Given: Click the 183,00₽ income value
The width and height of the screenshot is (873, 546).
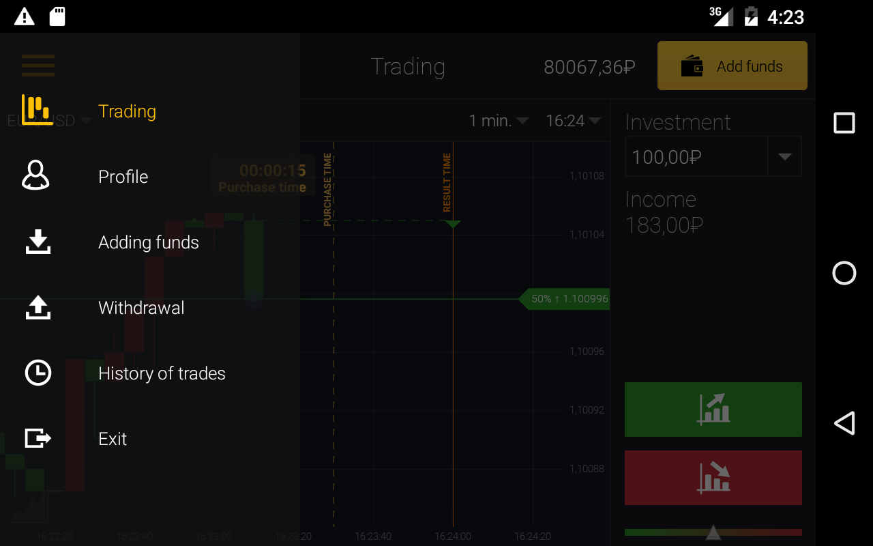Looking at the screenshot, I should pos(664,225).
